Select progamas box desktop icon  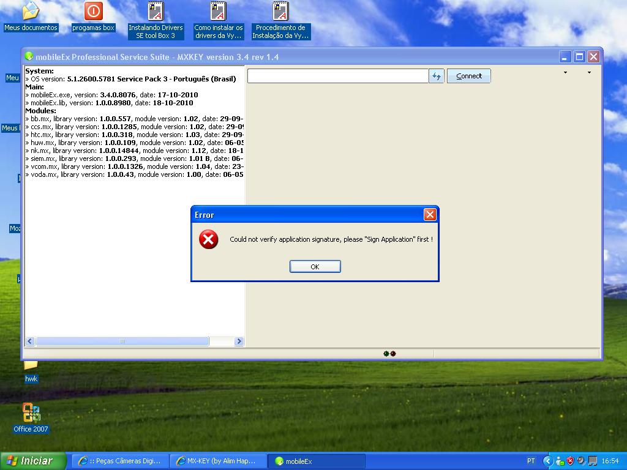point(94,17)
